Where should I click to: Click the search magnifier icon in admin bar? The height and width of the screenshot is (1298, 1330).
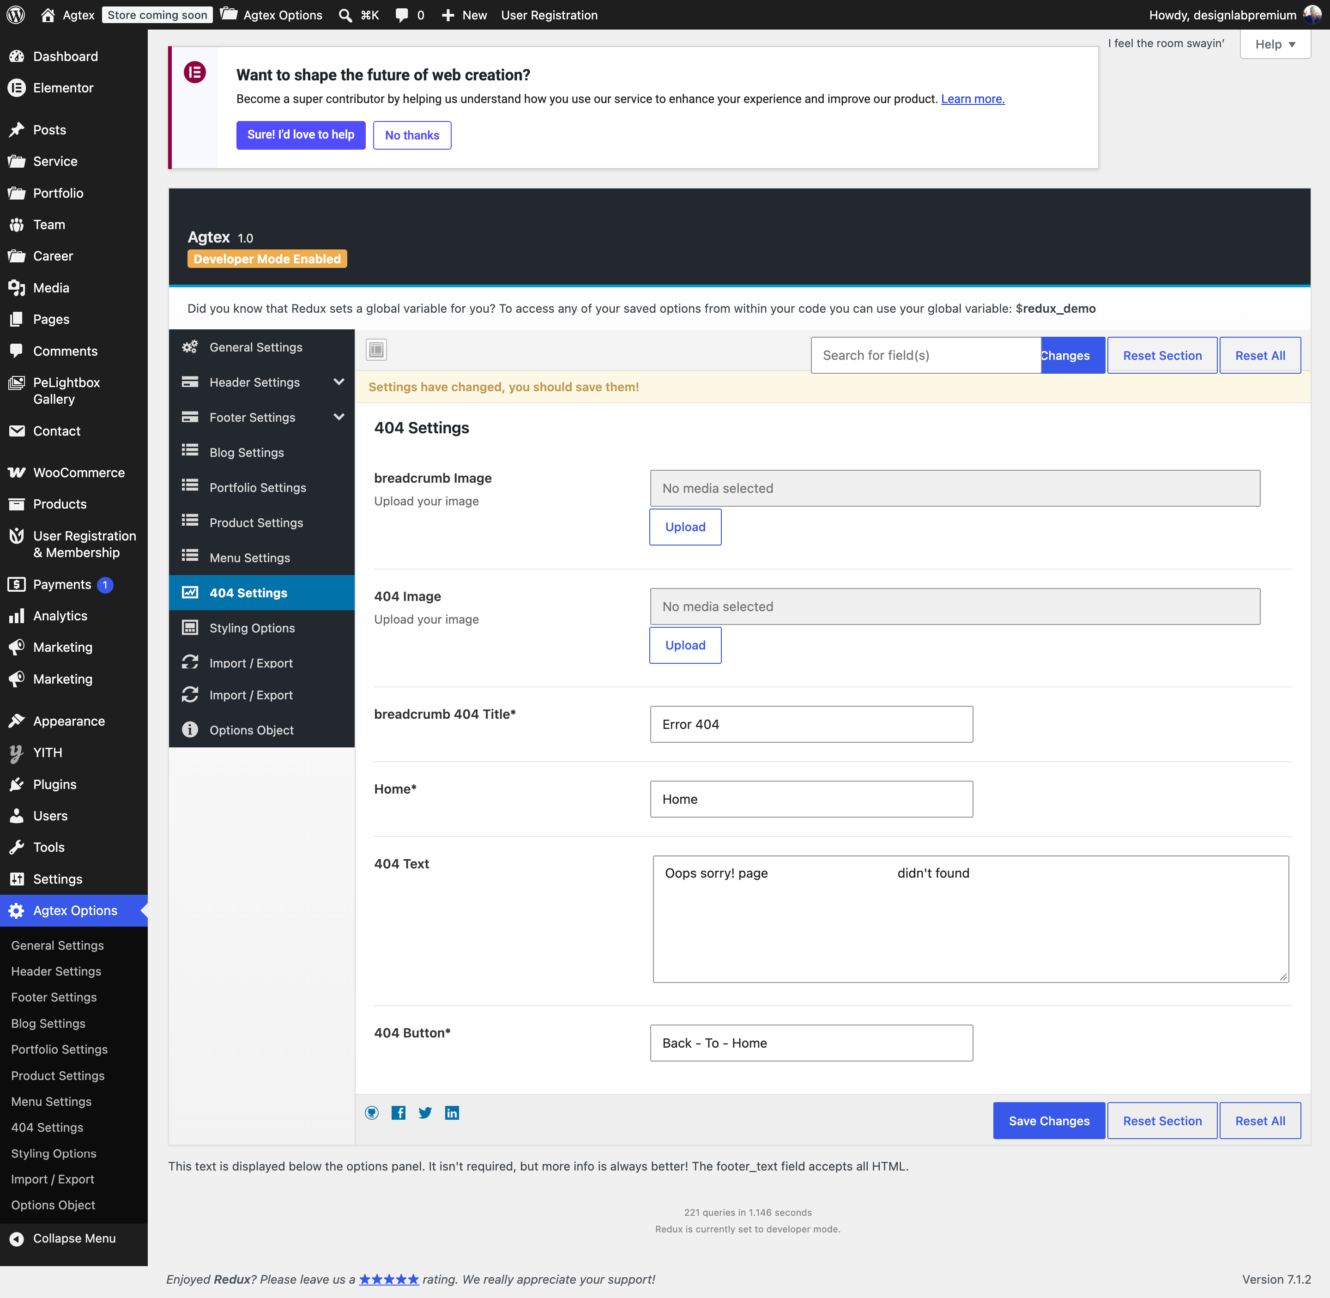(345, 15)
